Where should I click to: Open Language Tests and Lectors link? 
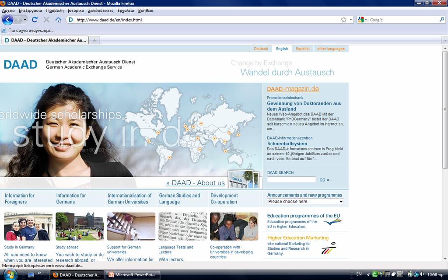pos(176,250)
